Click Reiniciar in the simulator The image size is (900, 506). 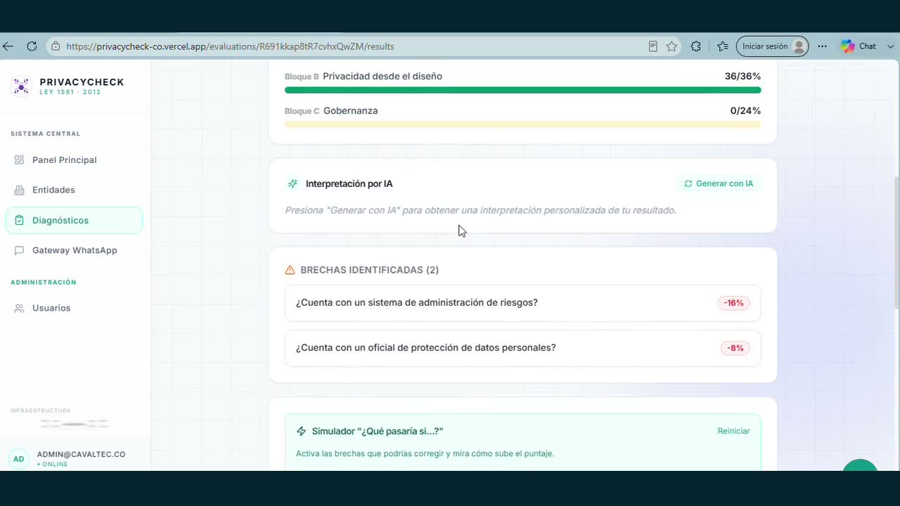click(x=733, y=431)
